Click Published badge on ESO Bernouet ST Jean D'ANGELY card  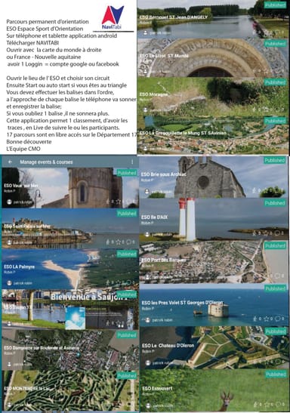coord(275,5)
